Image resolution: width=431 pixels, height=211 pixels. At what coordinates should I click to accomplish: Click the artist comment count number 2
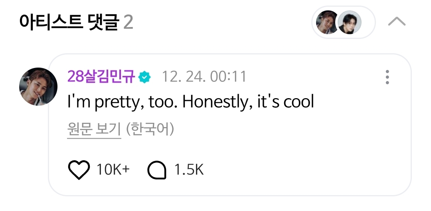128,22
